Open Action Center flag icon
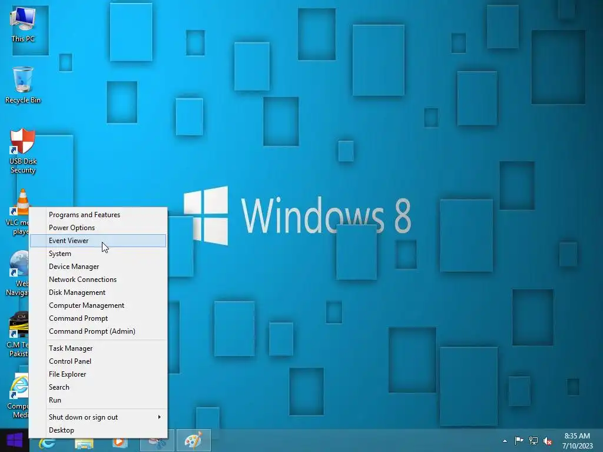603x452 pixels. 519,440
